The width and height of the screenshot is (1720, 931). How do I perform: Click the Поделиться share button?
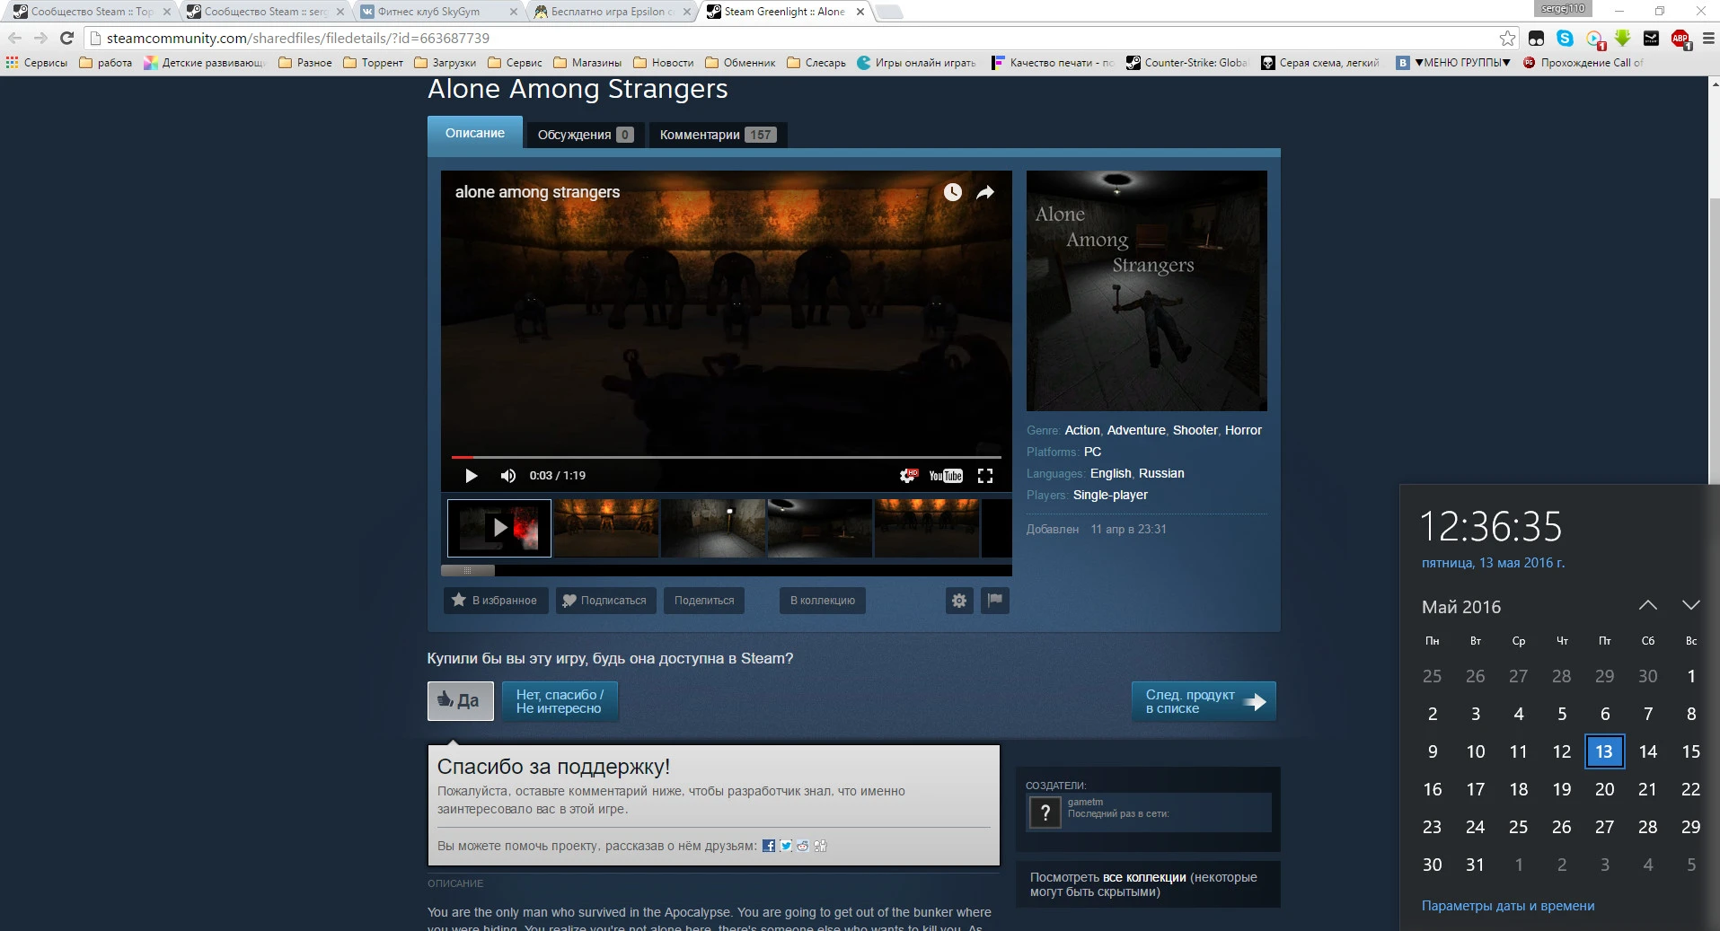click(x=704, y=601)
